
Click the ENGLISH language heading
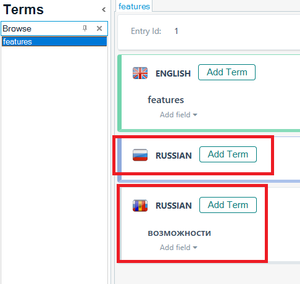pos(173,73)
